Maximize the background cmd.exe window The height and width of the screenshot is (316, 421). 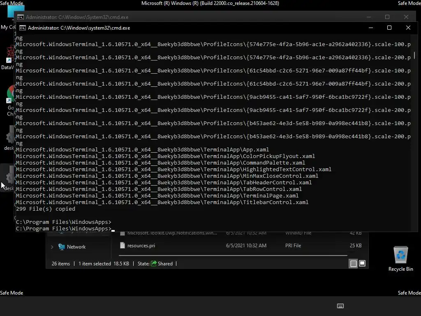tap(387, 17)
